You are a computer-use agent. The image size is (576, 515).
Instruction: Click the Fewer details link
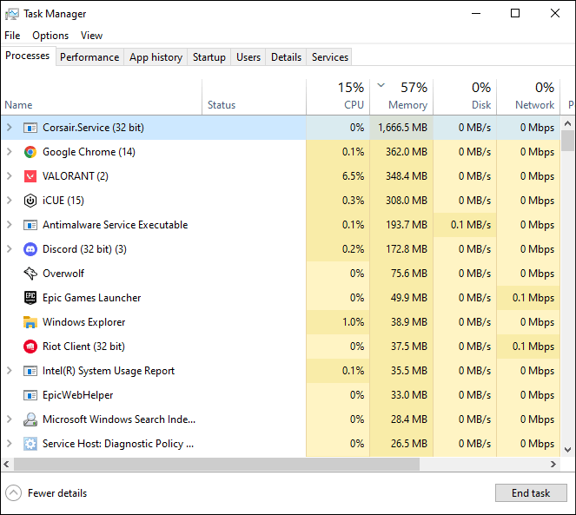pos(57,493)
